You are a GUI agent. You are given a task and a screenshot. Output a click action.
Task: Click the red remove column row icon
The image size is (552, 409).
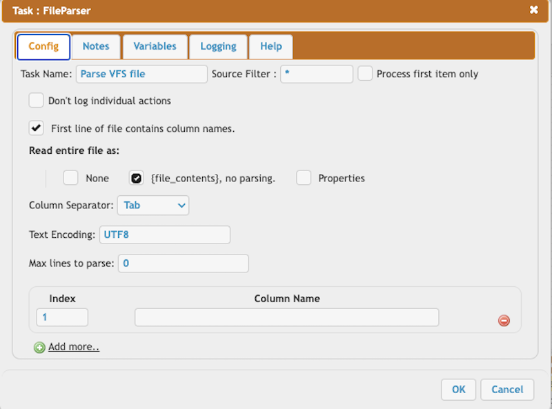504,320
